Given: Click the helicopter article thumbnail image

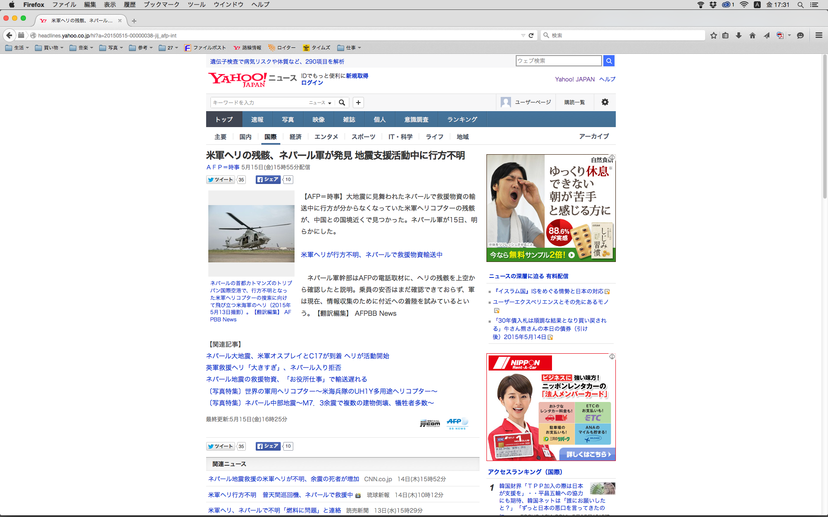Looking at the screenshot, I should [251, 234].
